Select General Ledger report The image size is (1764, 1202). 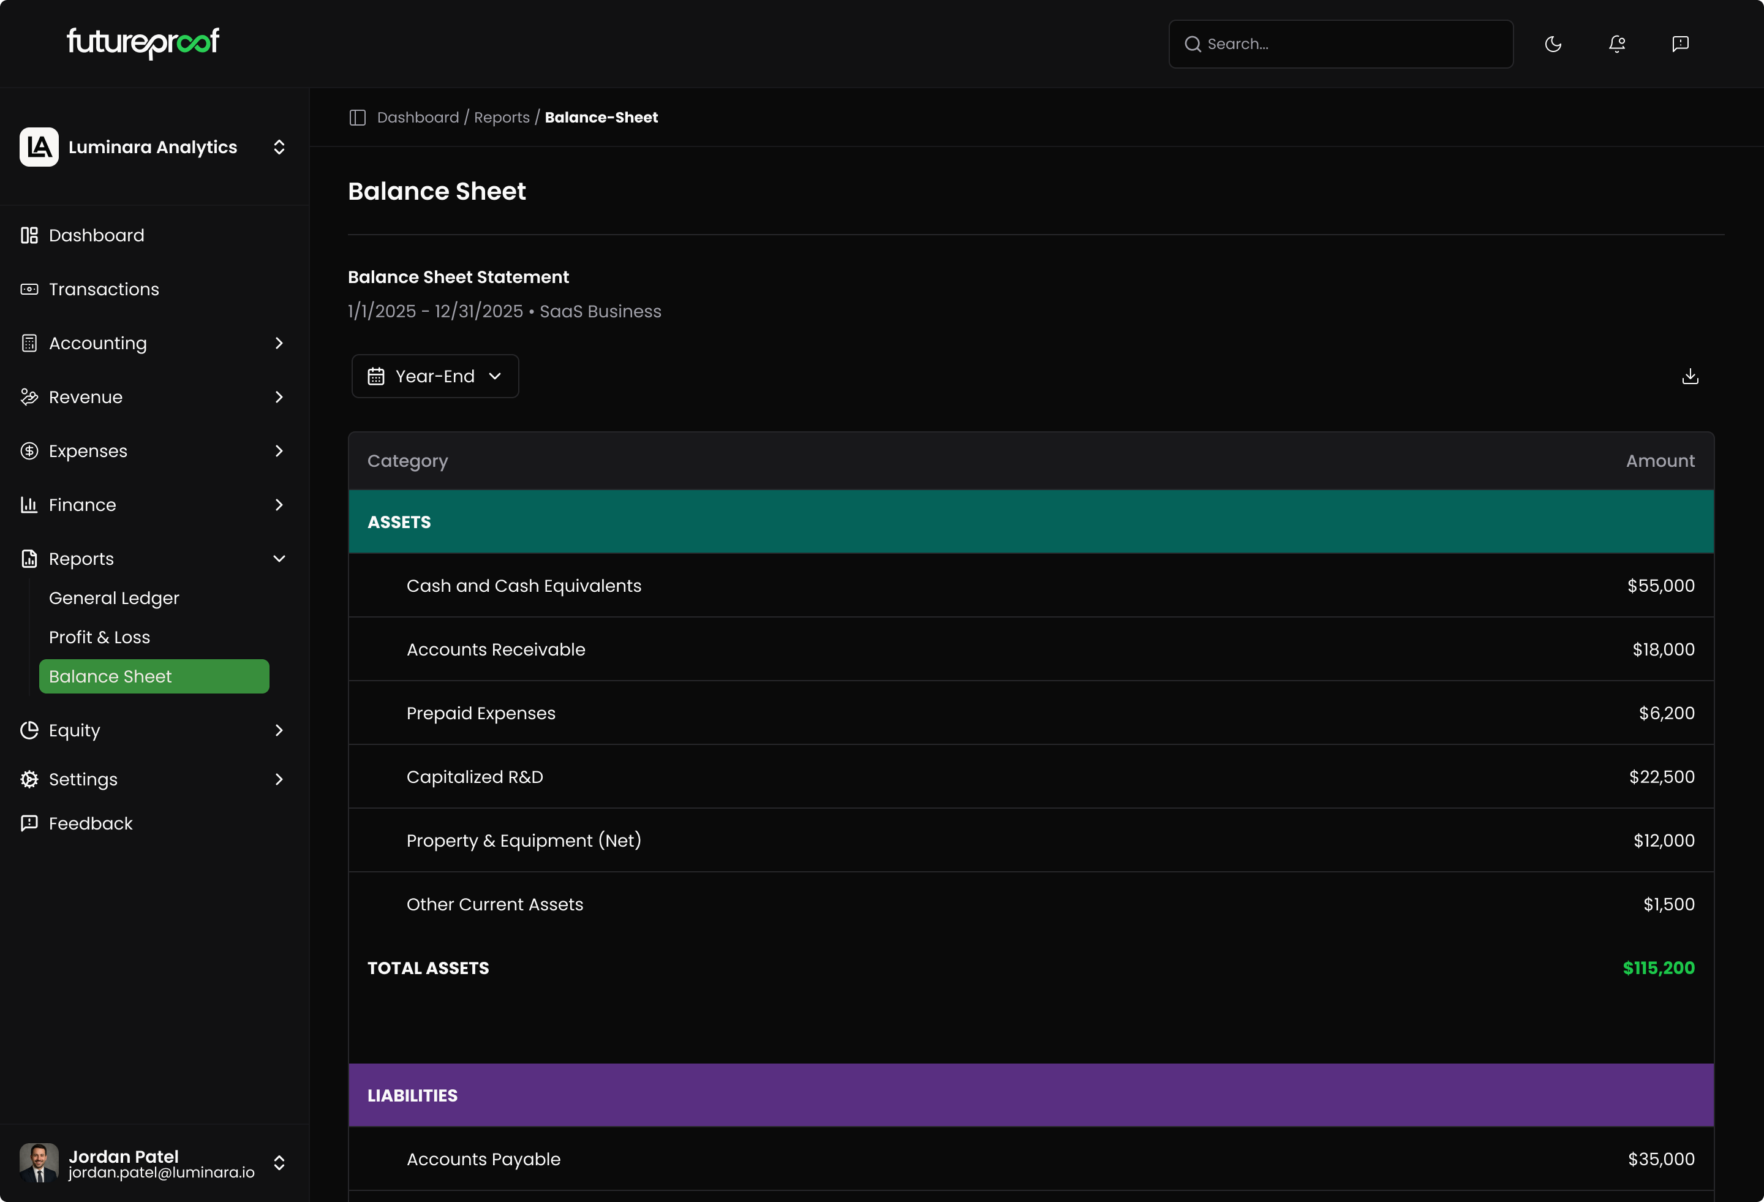(x=114, y=599)
